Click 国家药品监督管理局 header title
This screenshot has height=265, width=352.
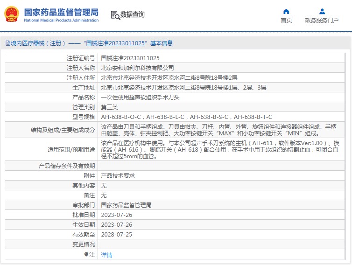click(61, 12)
